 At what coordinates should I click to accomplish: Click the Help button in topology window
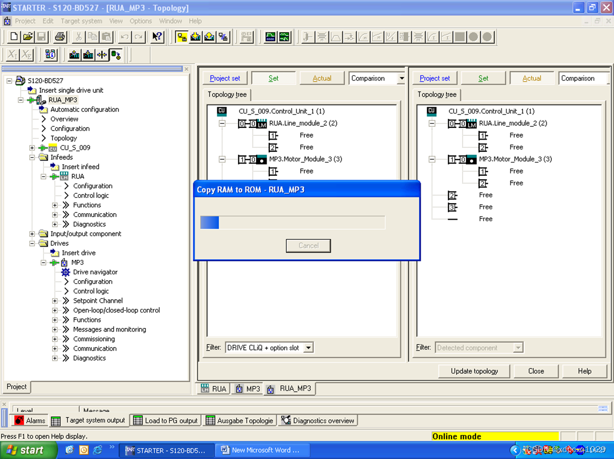click(584, 371)
